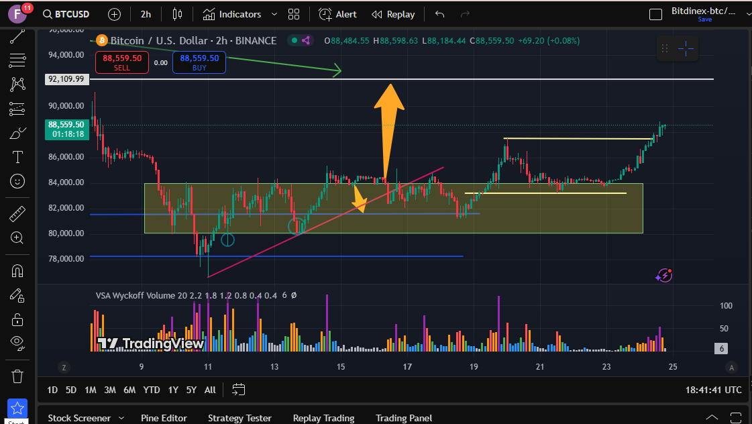Open Stock Screener panel
The height and width of the screenshot is (424, 752).
pyautogui.click(x=79, y=418)
